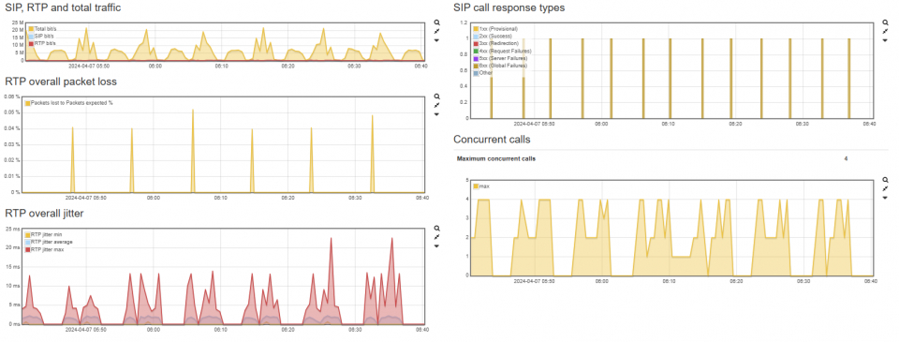
Task: Click the Concurrent calls heading
Action: pos(492,140)
